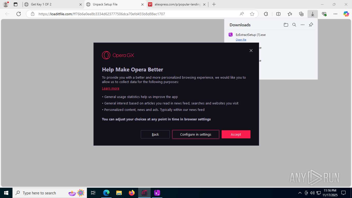Open Copilot sidebar icon
Image resolution: width=352 pixels, height=198 pixels.
tap(346, 14)
